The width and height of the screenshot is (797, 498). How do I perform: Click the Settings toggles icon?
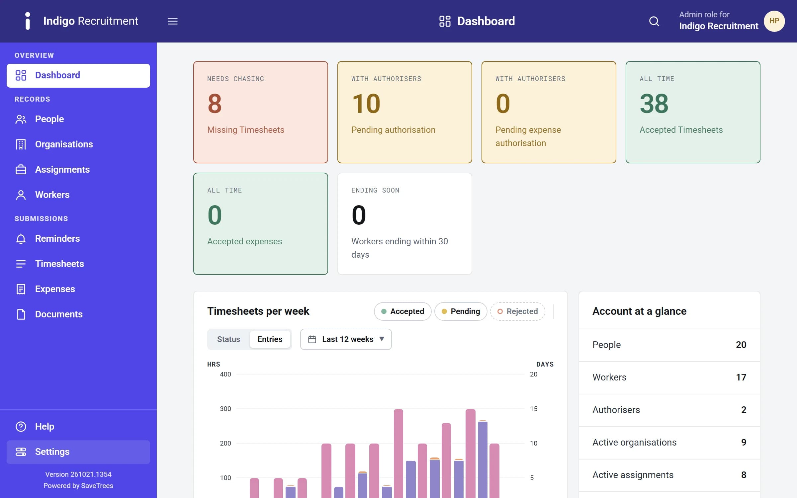21,452
